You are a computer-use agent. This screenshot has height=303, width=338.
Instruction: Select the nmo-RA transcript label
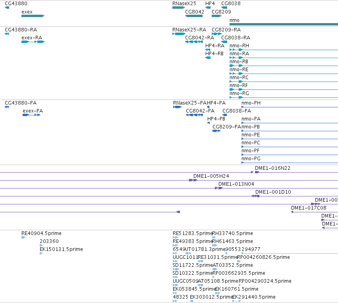[x=239, y=54]
